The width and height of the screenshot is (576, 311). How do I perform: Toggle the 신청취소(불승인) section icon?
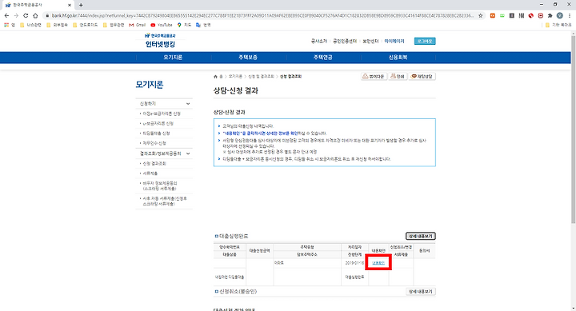pyautogui.click(x=216, y=292)
